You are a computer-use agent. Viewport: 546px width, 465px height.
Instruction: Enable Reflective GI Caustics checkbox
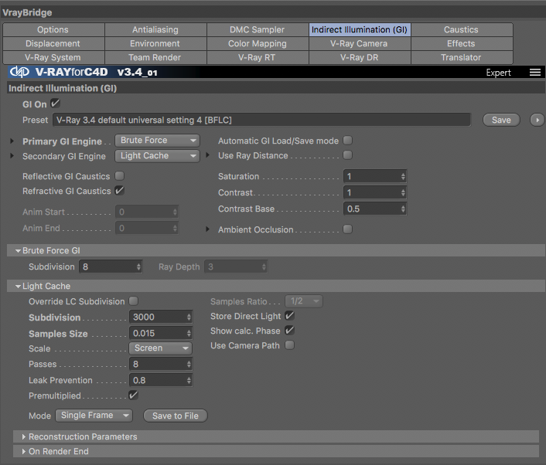119,176
